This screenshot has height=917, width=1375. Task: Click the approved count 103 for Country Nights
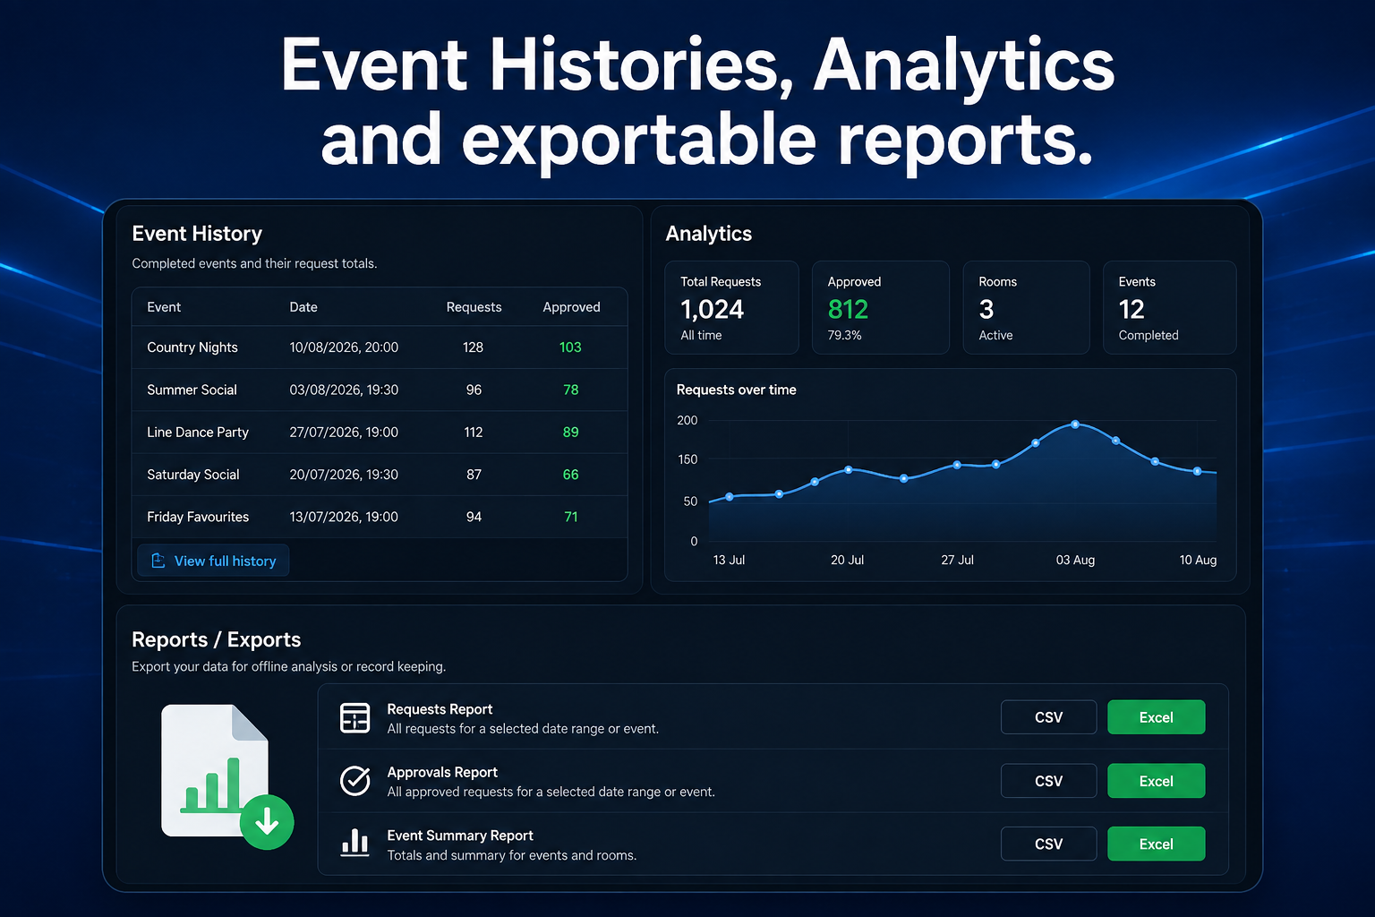point(570,347)
